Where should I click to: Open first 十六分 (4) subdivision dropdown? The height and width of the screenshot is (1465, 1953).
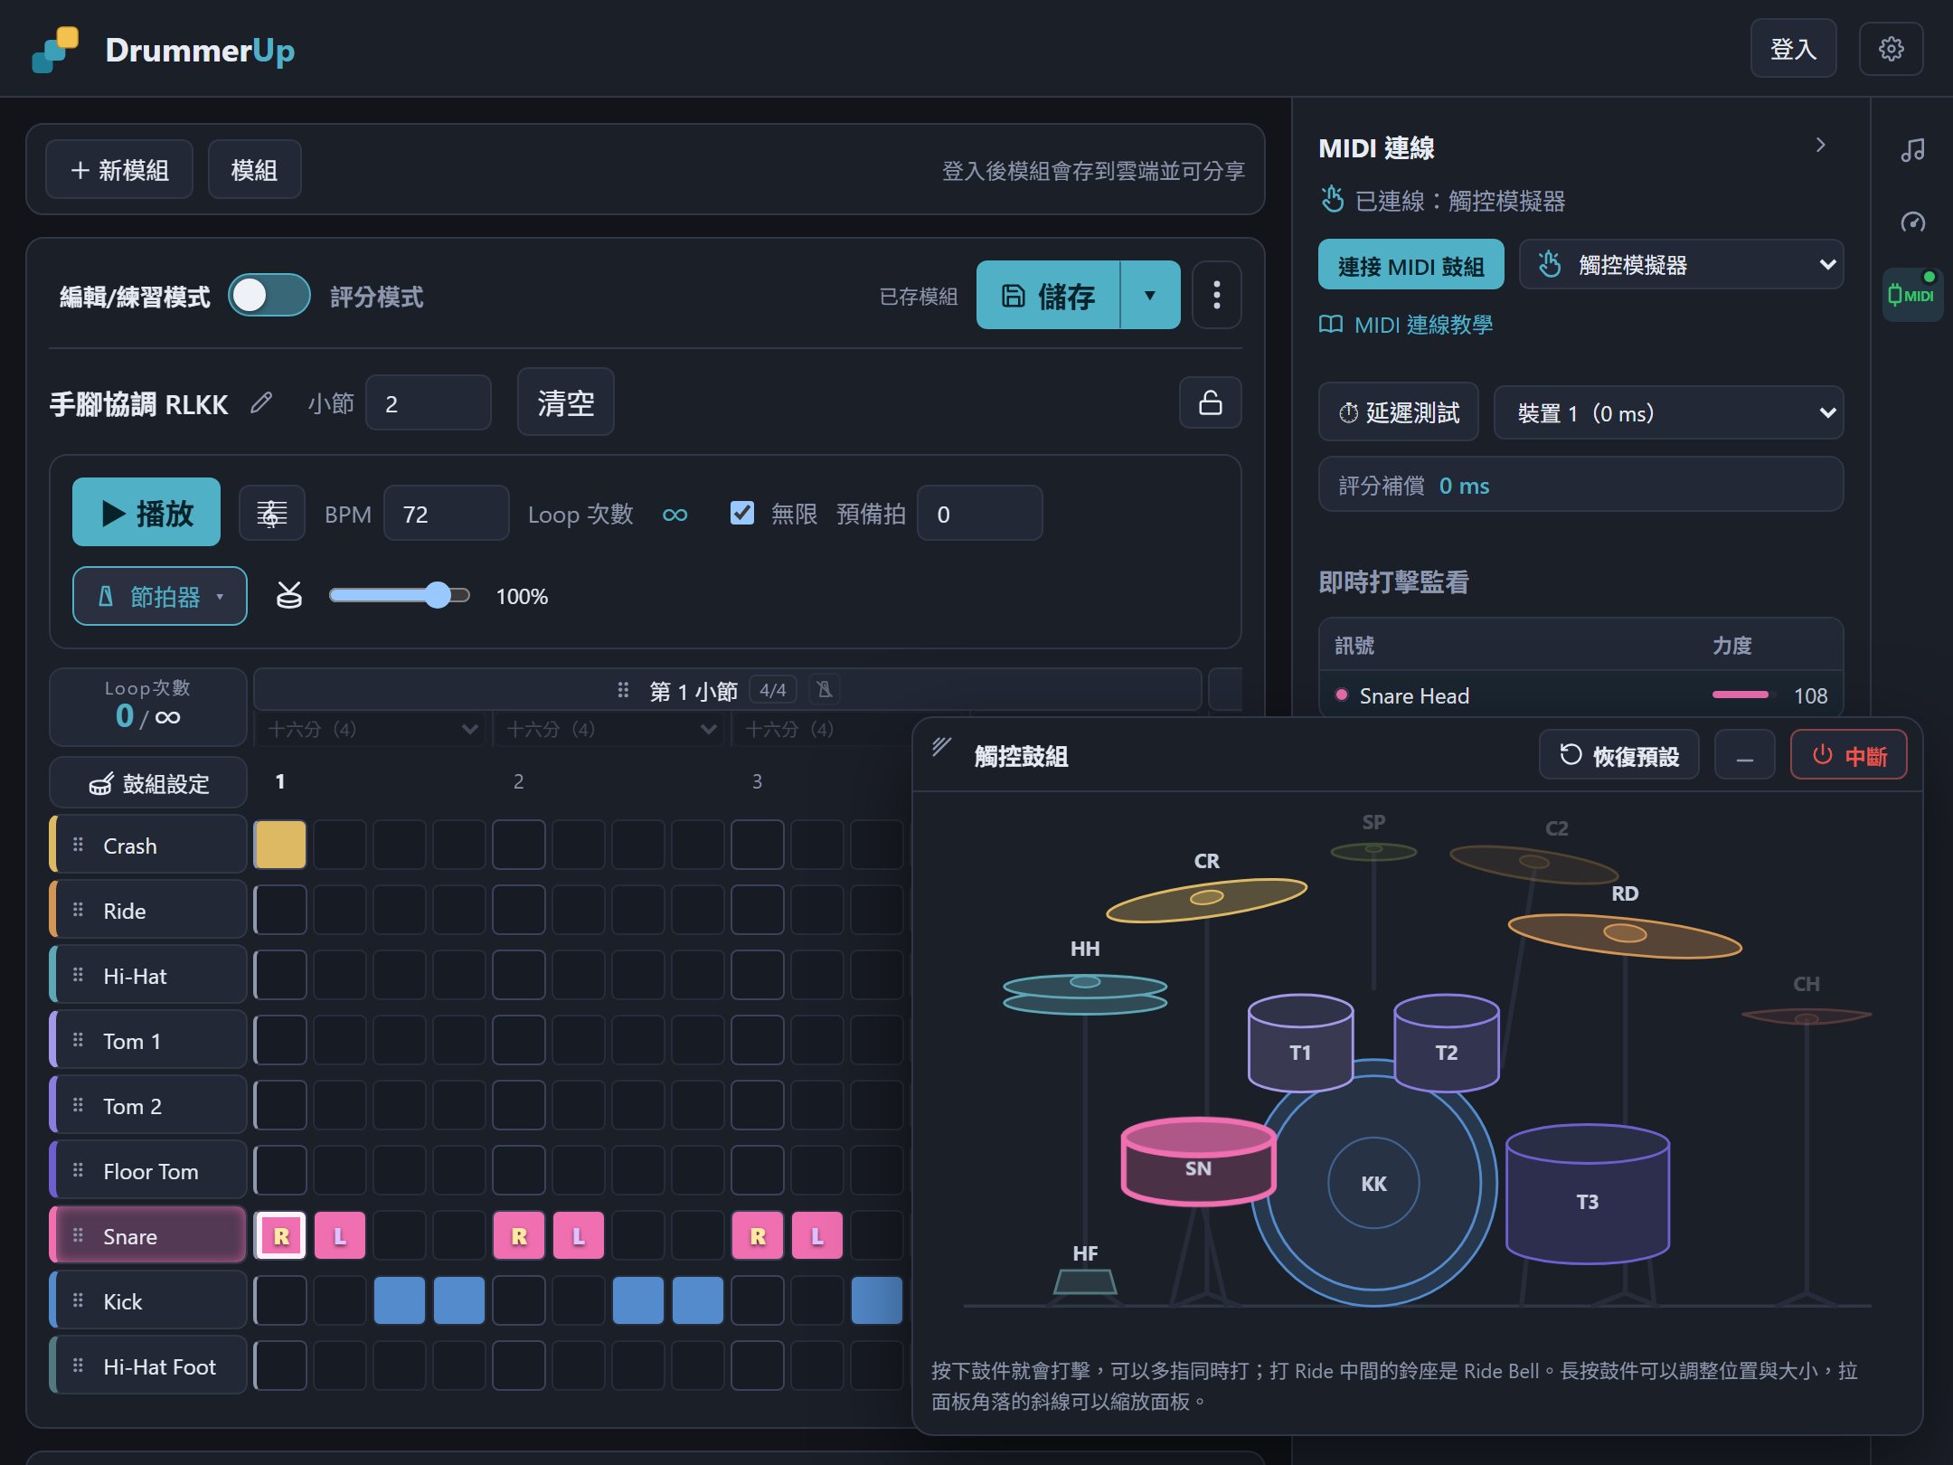(372, 729)
